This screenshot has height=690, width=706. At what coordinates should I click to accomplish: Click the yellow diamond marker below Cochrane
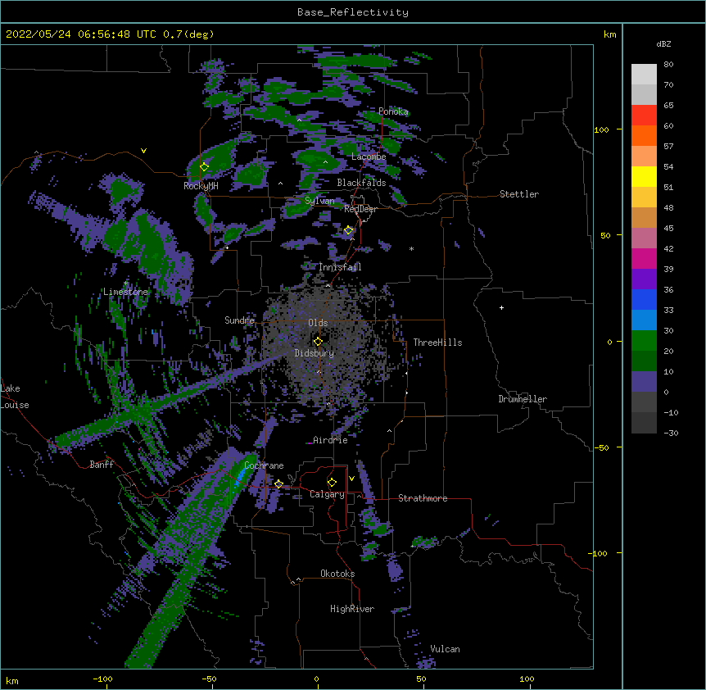278,483
